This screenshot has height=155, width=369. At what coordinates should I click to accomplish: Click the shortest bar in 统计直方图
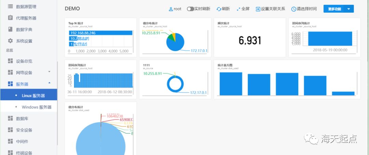tap(343, 93)
